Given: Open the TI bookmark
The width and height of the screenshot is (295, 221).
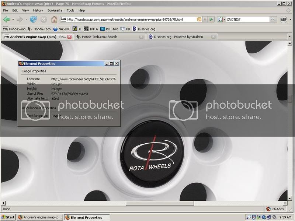Looking at the screenshot, I should 77,29.
